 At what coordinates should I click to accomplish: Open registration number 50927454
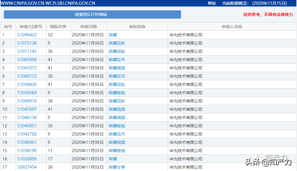click(x=27, y=167)
